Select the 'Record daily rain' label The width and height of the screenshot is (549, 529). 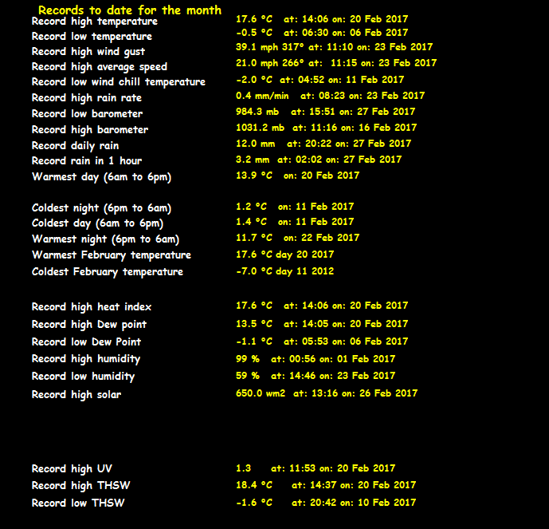click(75, 146)
